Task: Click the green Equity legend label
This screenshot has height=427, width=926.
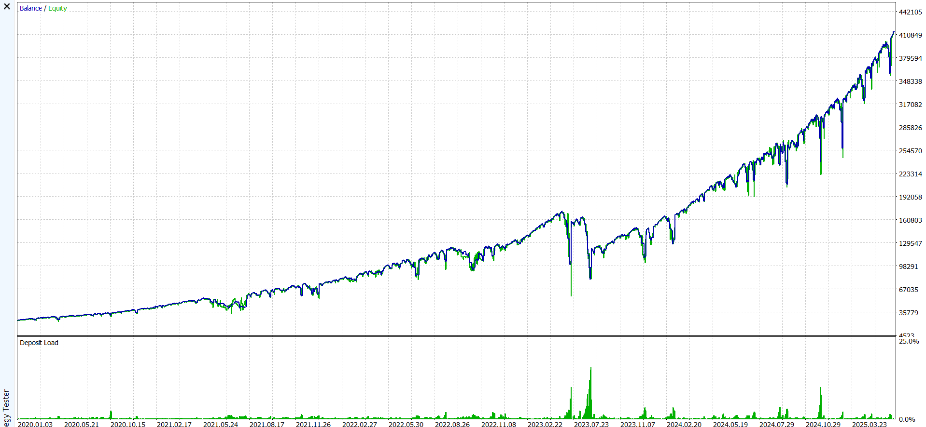Action: pyautogui.click(x=57, y=8)
